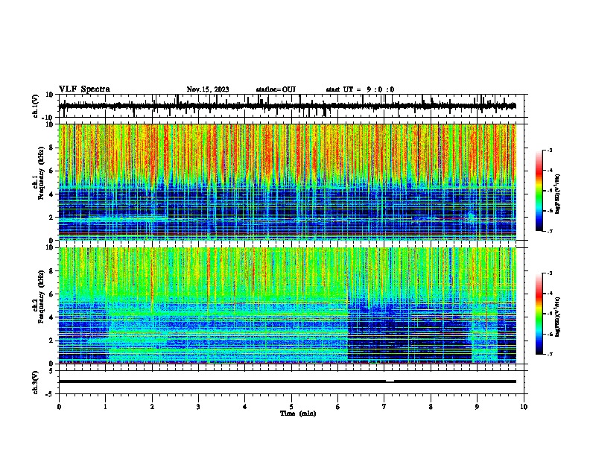Select the ch.3 voltage trace panel
The width and height of the screenshot is (590, 456).
tap(293, 382)
